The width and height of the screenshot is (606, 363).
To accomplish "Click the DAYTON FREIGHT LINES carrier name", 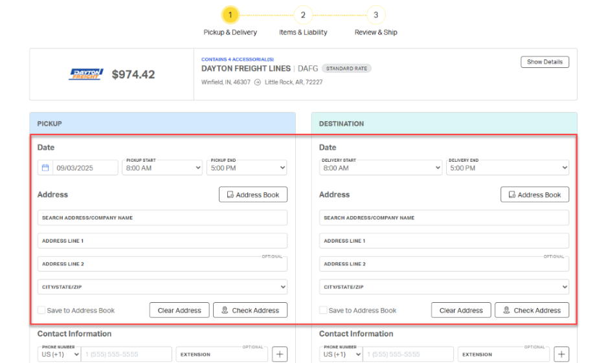I will coord(246,69).
